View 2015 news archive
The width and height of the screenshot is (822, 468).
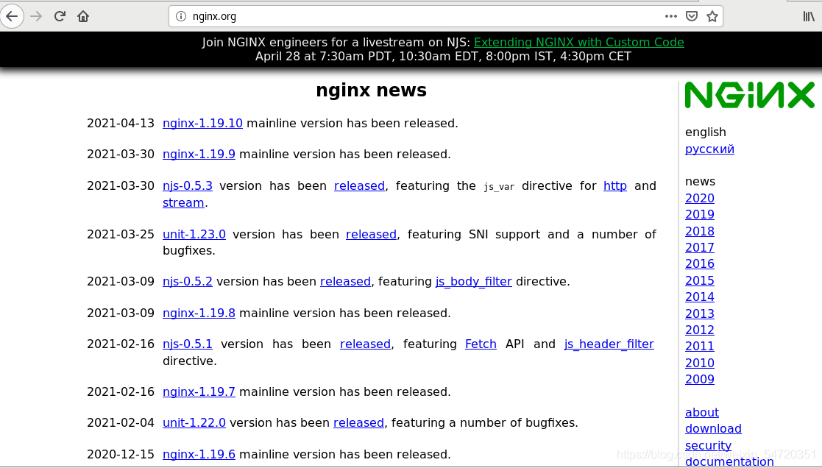700,280
